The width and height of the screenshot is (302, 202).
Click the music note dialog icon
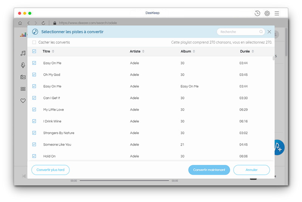tap(35, 32)
